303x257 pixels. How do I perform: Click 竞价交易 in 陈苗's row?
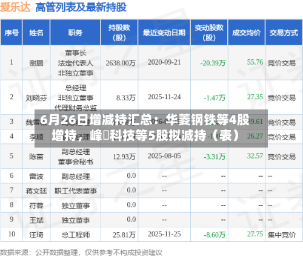(x=282, y=157)
